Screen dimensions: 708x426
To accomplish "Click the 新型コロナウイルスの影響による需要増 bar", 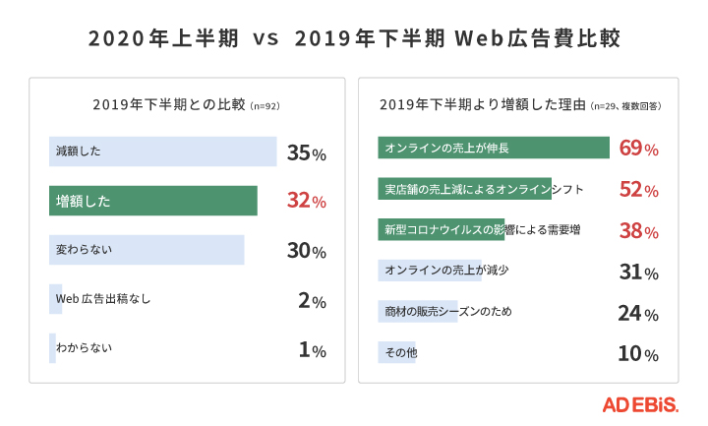I will tap(441, 230).
